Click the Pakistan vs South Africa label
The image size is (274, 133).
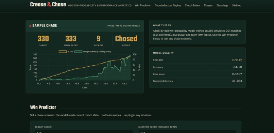tap(123, 26)
